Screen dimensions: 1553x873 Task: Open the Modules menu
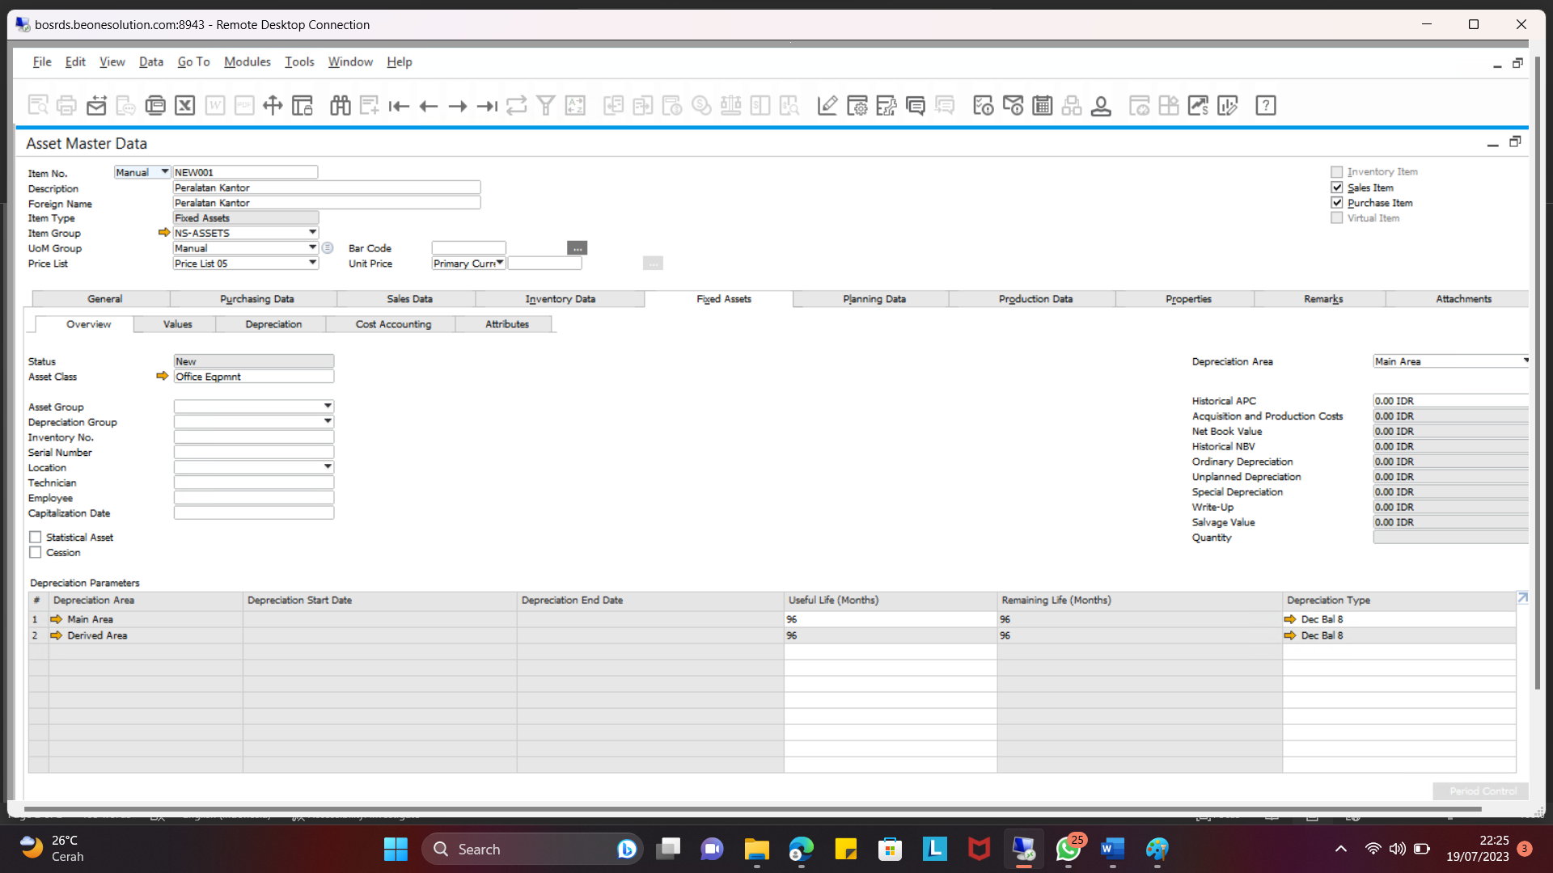[x=247, y=61]
